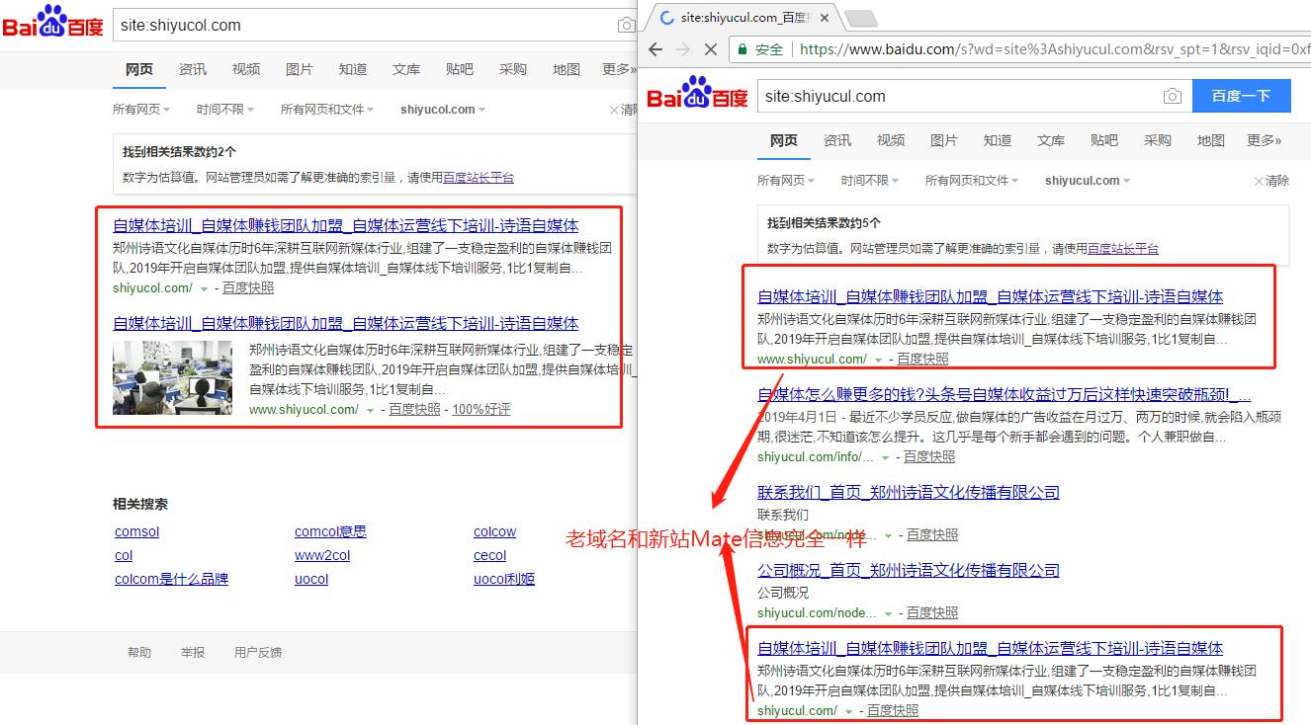The width and height of the screenshot is (1311, 725).
Task: Click related search colcom是什么品牌
Action: click(171, 580)
